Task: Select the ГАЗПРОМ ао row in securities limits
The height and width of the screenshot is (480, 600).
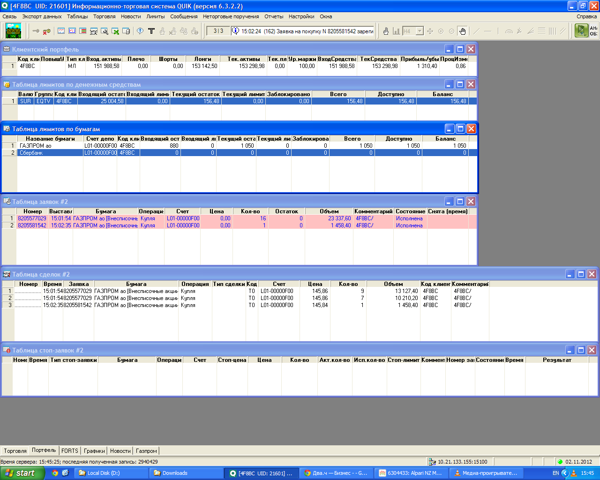Action: [239, 146]
